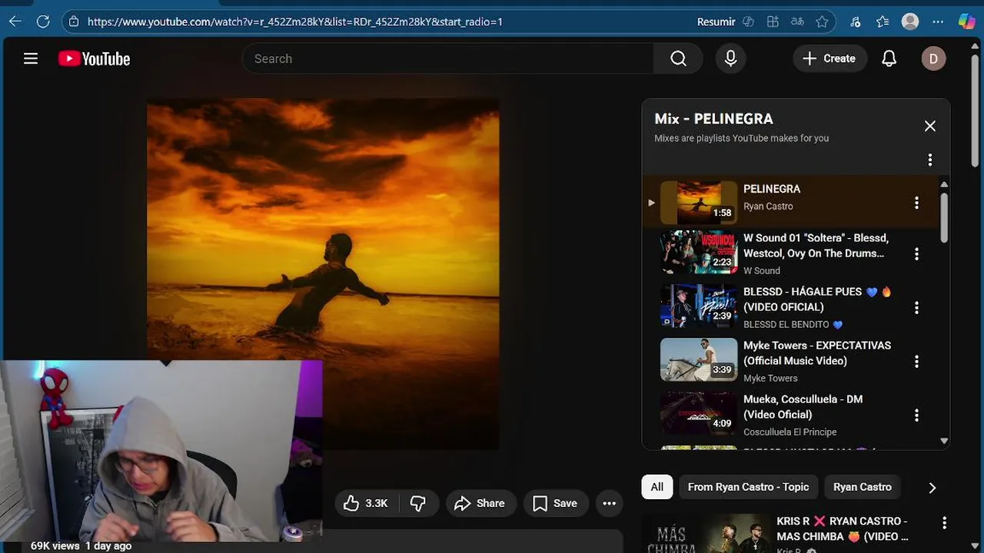Play the W Sound 01 Soltera thumbnail
This screenshot has height=553, width=984.
tap(699, 252)
